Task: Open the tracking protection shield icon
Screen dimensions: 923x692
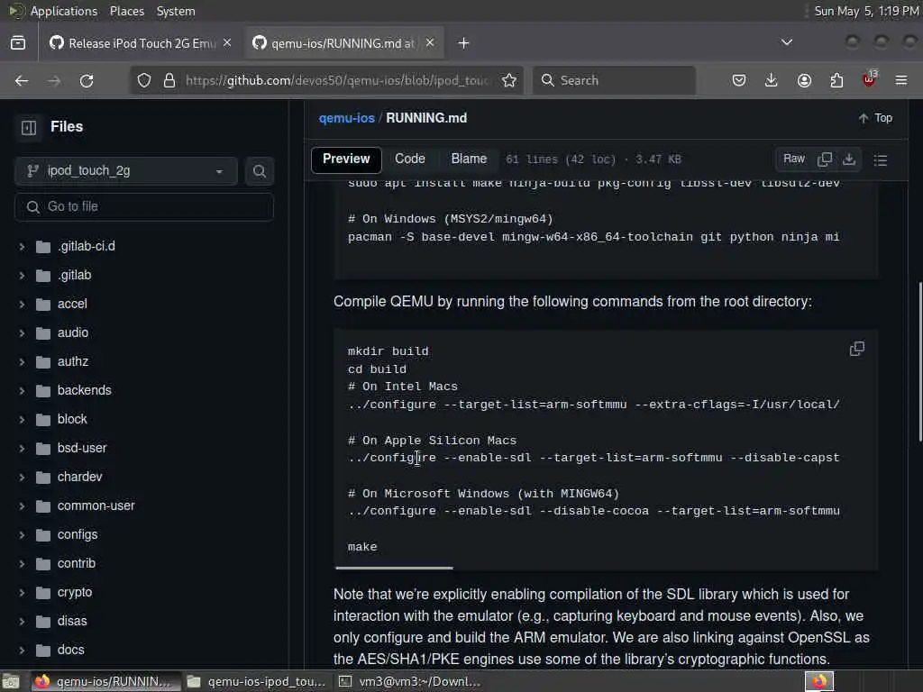Action: click(x=144, y=80)
